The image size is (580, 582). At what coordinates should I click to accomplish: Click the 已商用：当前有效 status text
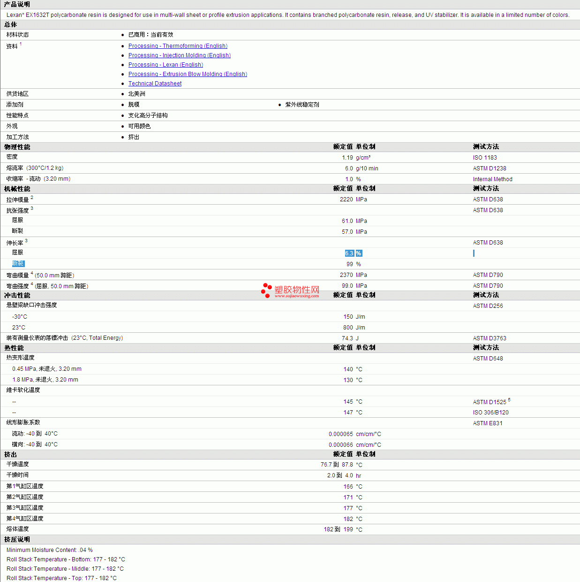tap(151, 35)
